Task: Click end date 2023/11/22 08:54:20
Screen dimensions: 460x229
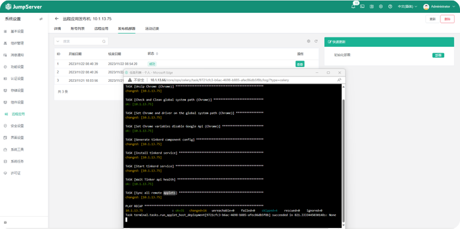Action: click(123, 64)
